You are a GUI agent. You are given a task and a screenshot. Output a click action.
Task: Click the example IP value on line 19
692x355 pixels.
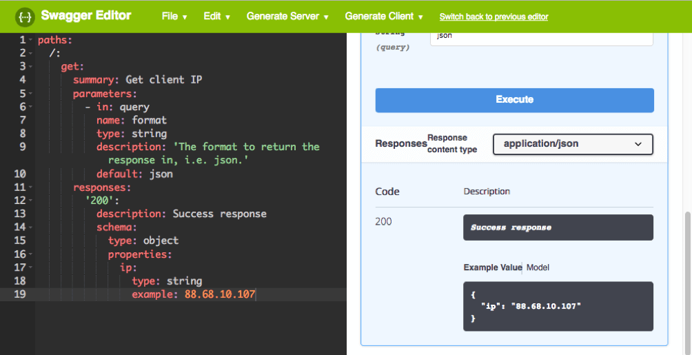pos(220,294)
